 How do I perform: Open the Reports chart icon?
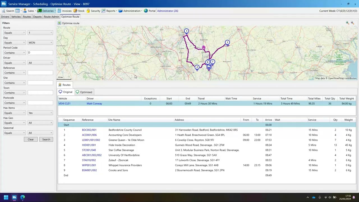click(103, 11)
